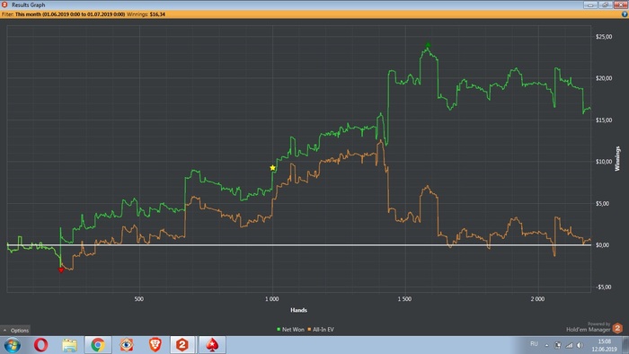Open the network signal tray icon
The image size is (629, 354).
(x=569, y=345)
